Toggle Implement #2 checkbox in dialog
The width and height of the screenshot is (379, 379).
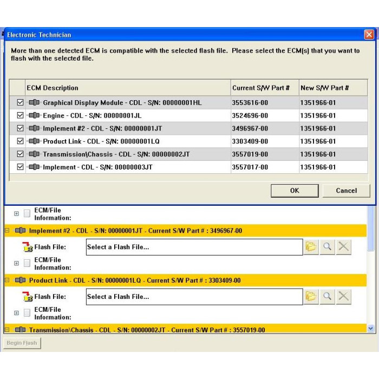click(21, 128)
